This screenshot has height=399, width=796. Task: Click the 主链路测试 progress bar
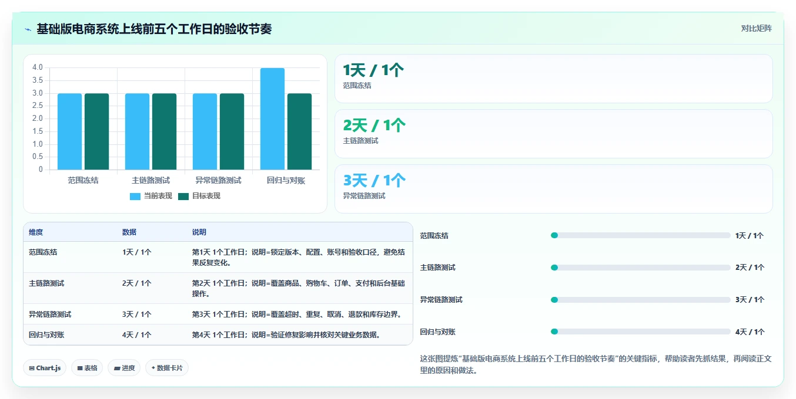point(641,268)
